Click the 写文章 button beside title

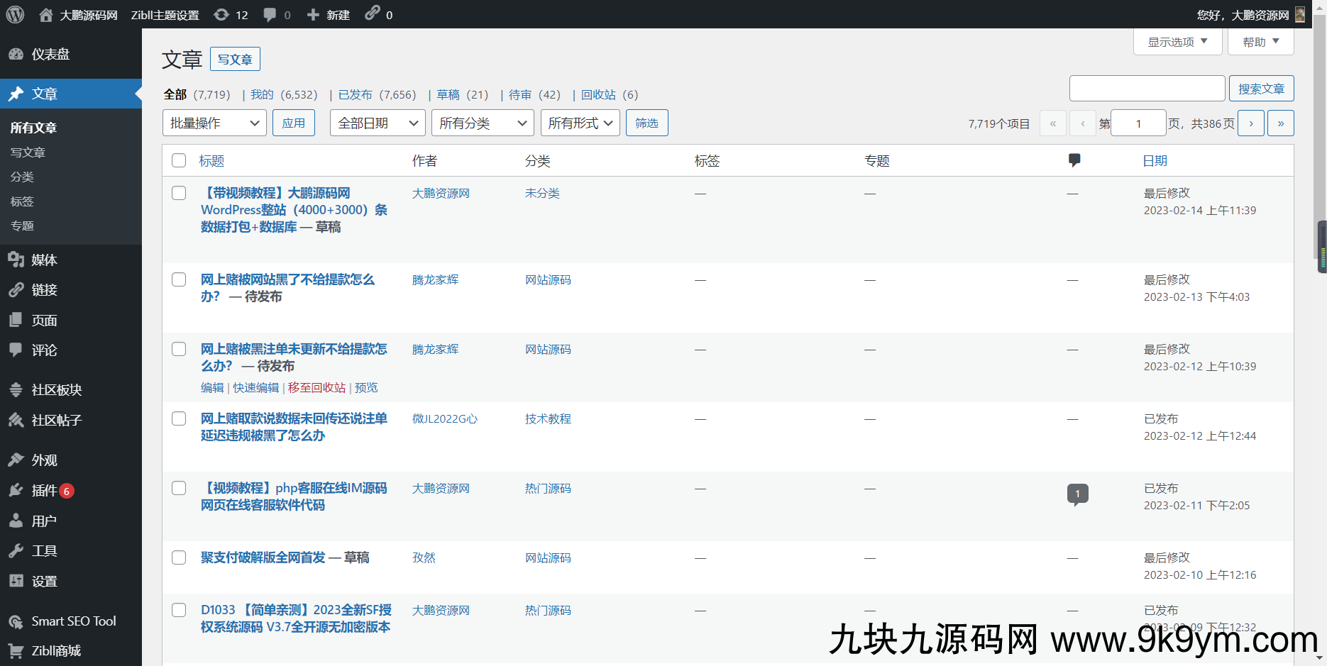click(x=235, y=60)
